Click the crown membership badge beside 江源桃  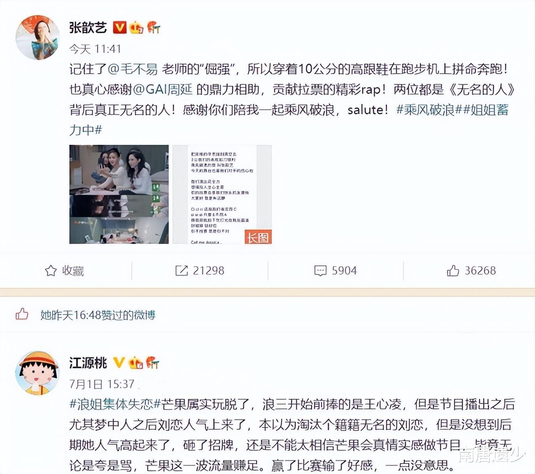(135, 363)
